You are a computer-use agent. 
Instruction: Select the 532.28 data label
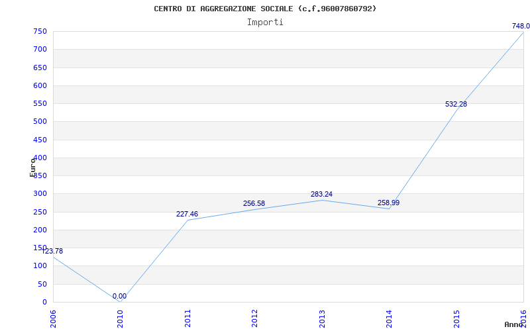pyautogui.click(x=456, y=105)
